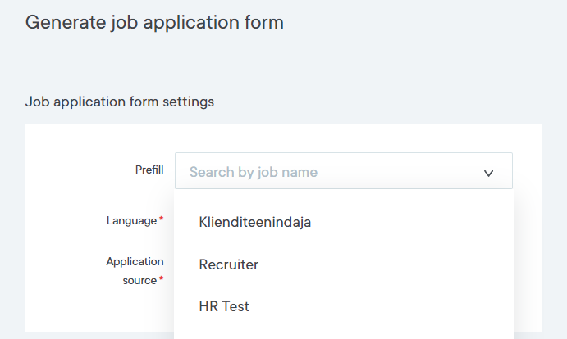Click the red asterisk beside Application source
Image resolution: width=567 pixels, height=339 pixels.
click(161, 279)
